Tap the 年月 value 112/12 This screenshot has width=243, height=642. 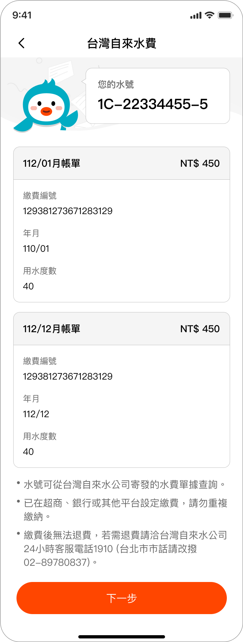click(36, 414)
